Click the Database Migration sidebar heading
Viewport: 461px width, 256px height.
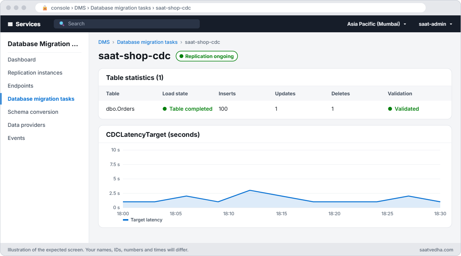[x=43, y=44]
